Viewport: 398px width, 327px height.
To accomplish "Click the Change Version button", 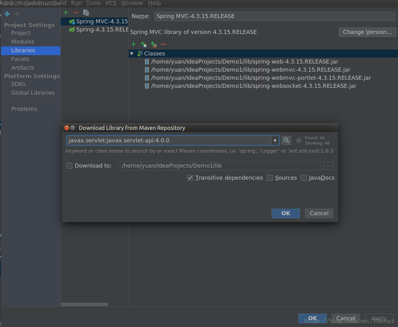I will coord(367,32).
